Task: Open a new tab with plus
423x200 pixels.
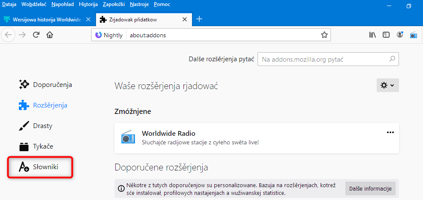Action: click(199, 19)
